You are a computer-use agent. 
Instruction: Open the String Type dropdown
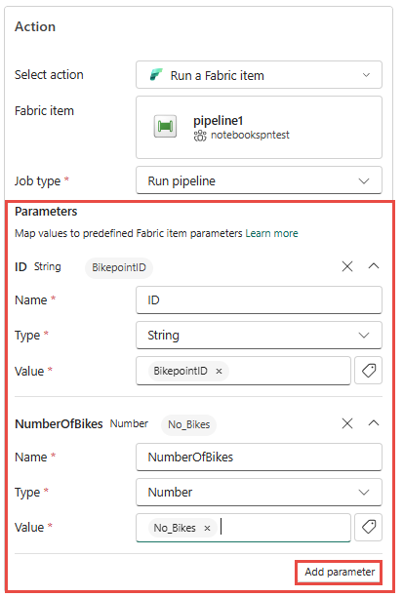[259, 335]
